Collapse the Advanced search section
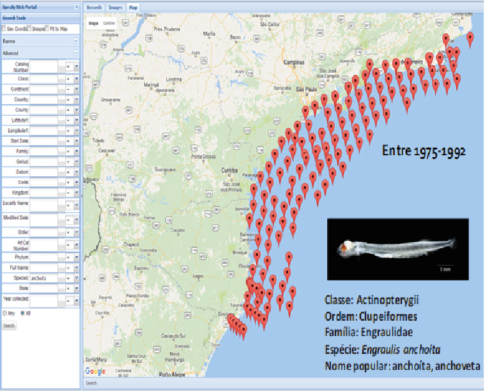Image resolution: width=485 pixels, height=391 pixels. coord(76,53)
